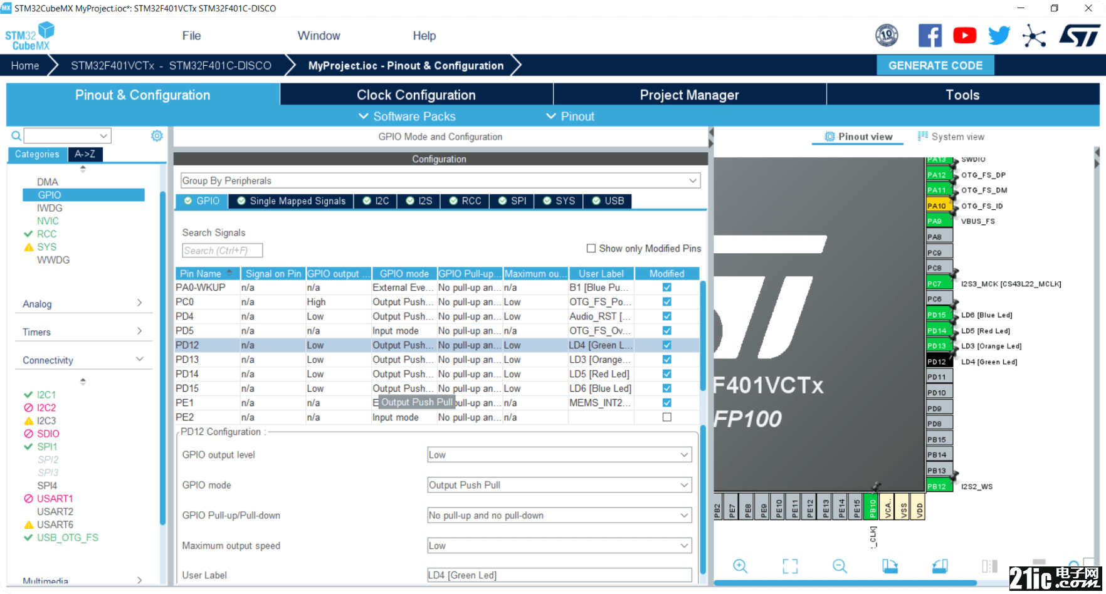Click the Search Signals input box

(x=223, y=251)
